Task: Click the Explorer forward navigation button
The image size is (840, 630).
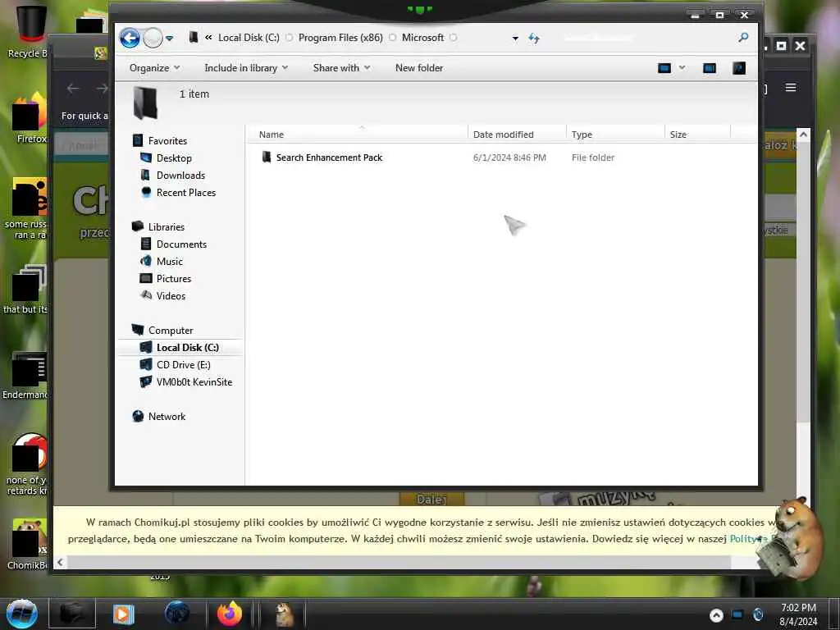Action: click(x=153, y=38)
